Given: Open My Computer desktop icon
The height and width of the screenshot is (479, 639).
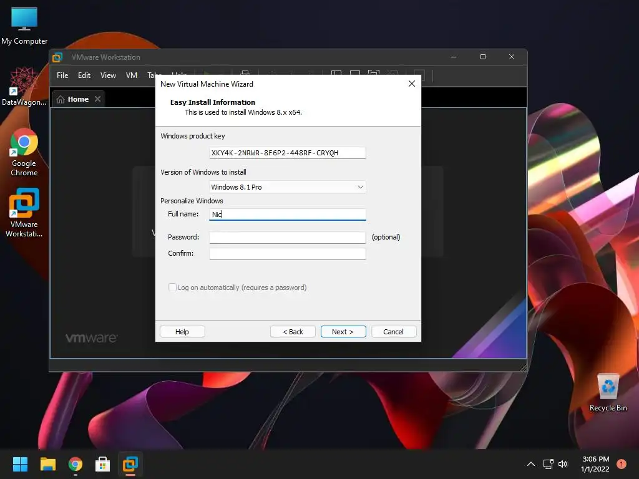Looking at the screenshot, I should click(x=24, y=25).
